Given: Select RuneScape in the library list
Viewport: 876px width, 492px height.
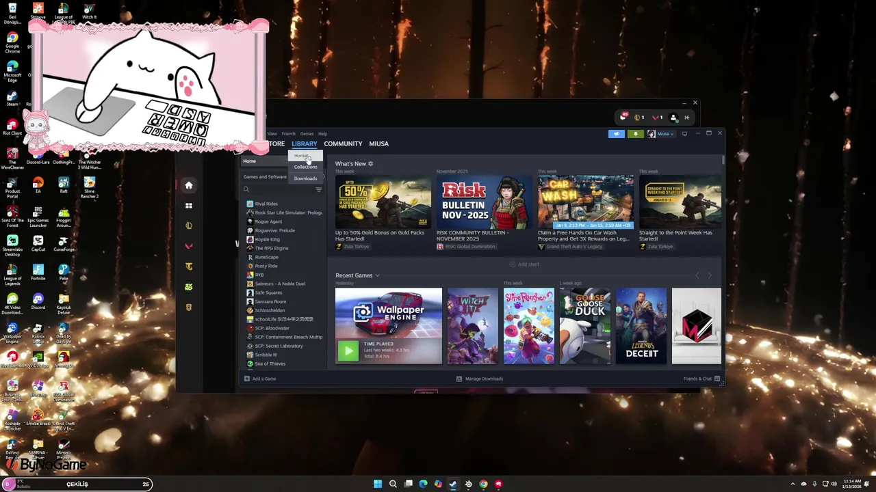Looking at the screenshot, I should pos(284,257).
